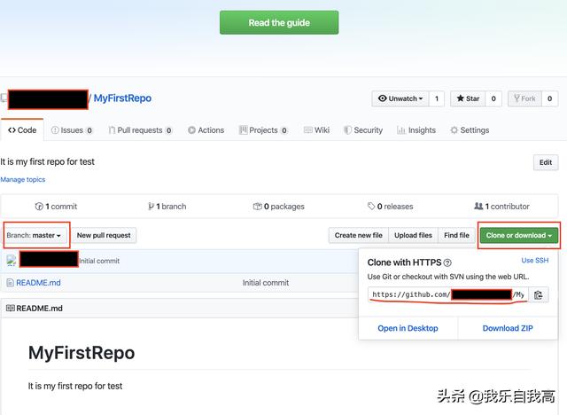The height and width of the screenshot is (415, 567).
Task: Click the Edit description button
Action: 546,162
